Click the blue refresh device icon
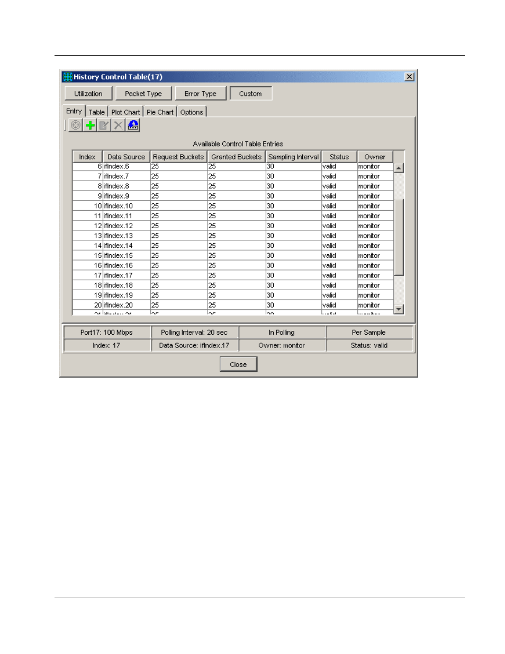Viewport: 505px width, 654px height. tap(133, 125)
